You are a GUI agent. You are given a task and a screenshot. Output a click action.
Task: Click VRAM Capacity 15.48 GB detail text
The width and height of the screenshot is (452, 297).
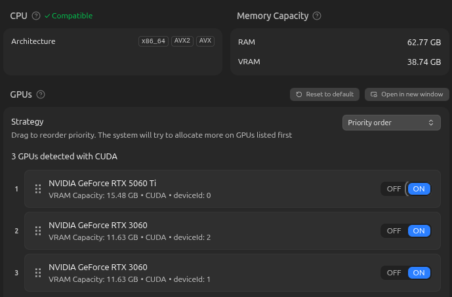[93, 195]
